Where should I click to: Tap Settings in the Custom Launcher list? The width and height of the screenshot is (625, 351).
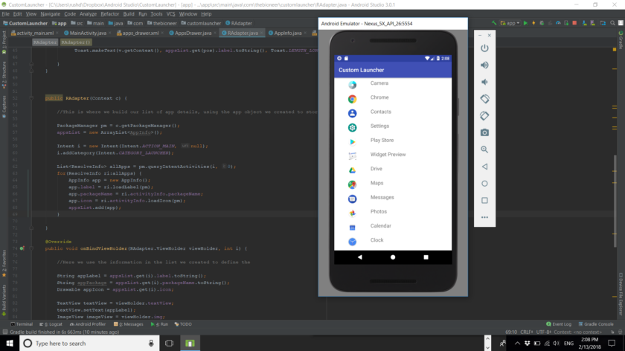(379, 126)
